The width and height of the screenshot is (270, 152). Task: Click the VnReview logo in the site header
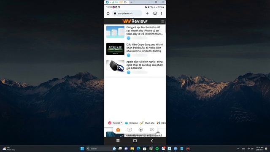coord(135,21)
